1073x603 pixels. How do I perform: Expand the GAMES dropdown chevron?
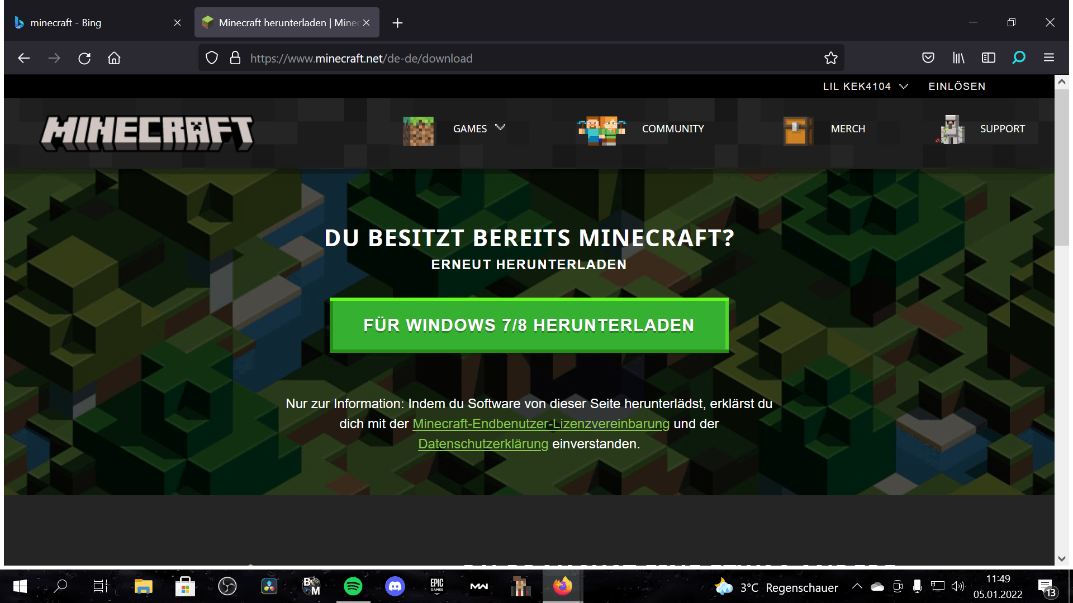pos(500,128)
